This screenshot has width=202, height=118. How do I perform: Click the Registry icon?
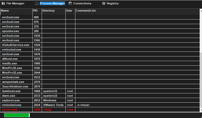coord(104,4)
